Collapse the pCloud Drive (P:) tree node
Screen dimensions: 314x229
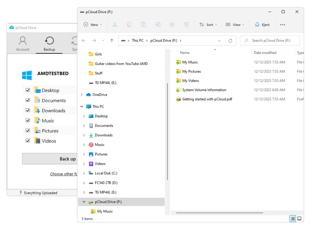[x=84, y=202]
